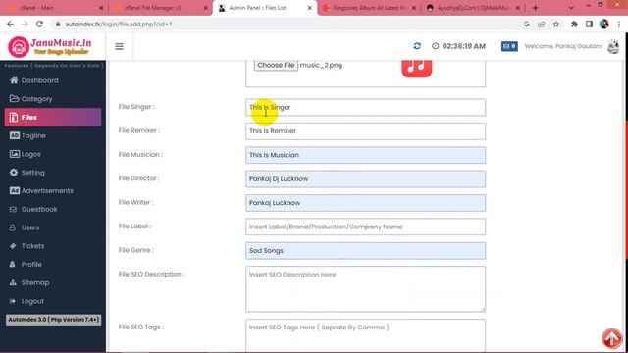Viewport: 628px width, 353px height.
Task: Click the JanuMusic.In logo
Action: [x=50, y=47]
